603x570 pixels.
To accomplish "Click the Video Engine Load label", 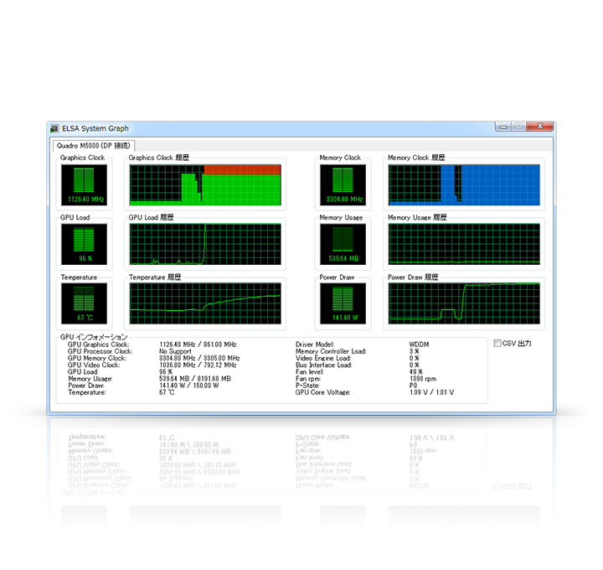I will click(323, 358).
